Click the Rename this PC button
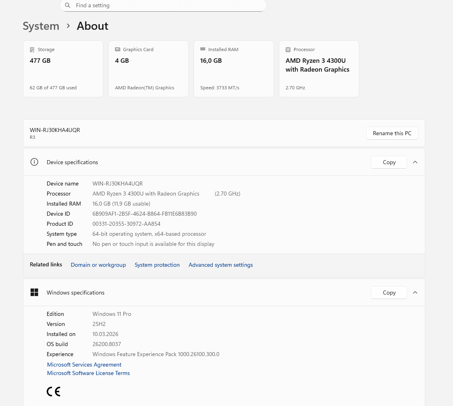Image resolution: width=453 pixels, height=406 pixels. pos(392,133)
